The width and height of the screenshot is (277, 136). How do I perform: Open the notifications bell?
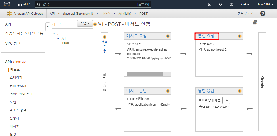220,4
